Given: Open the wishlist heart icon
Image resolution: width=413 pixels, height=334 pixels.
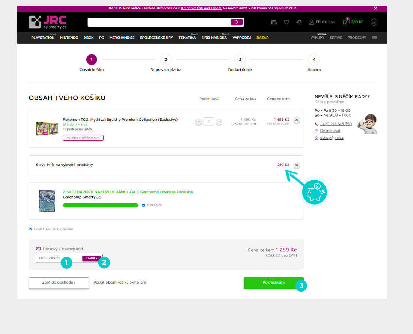Looking at the screenshot, I should [286, 22].
